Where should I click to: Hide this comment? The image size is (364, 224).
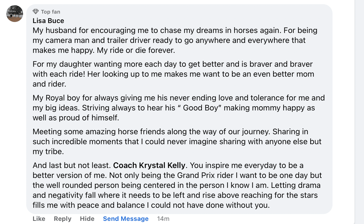coord(87,219)
